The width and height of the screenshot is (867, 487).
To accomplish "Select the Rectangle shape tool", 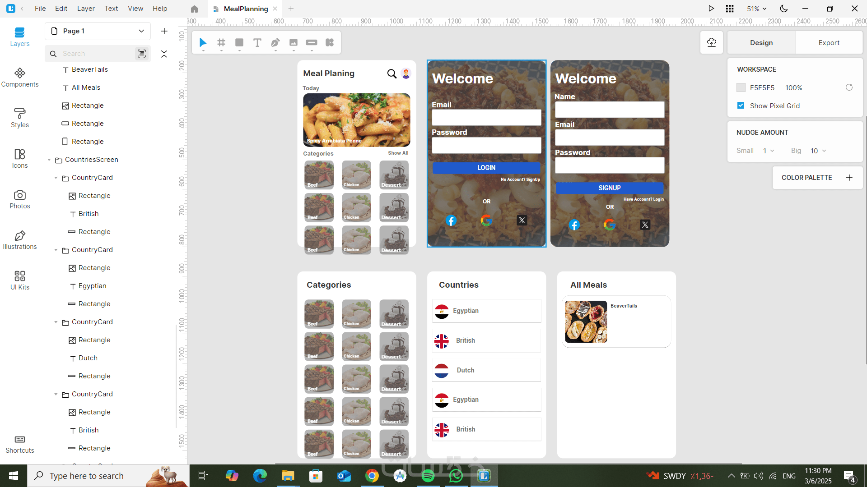I will (x=239, y=42).
